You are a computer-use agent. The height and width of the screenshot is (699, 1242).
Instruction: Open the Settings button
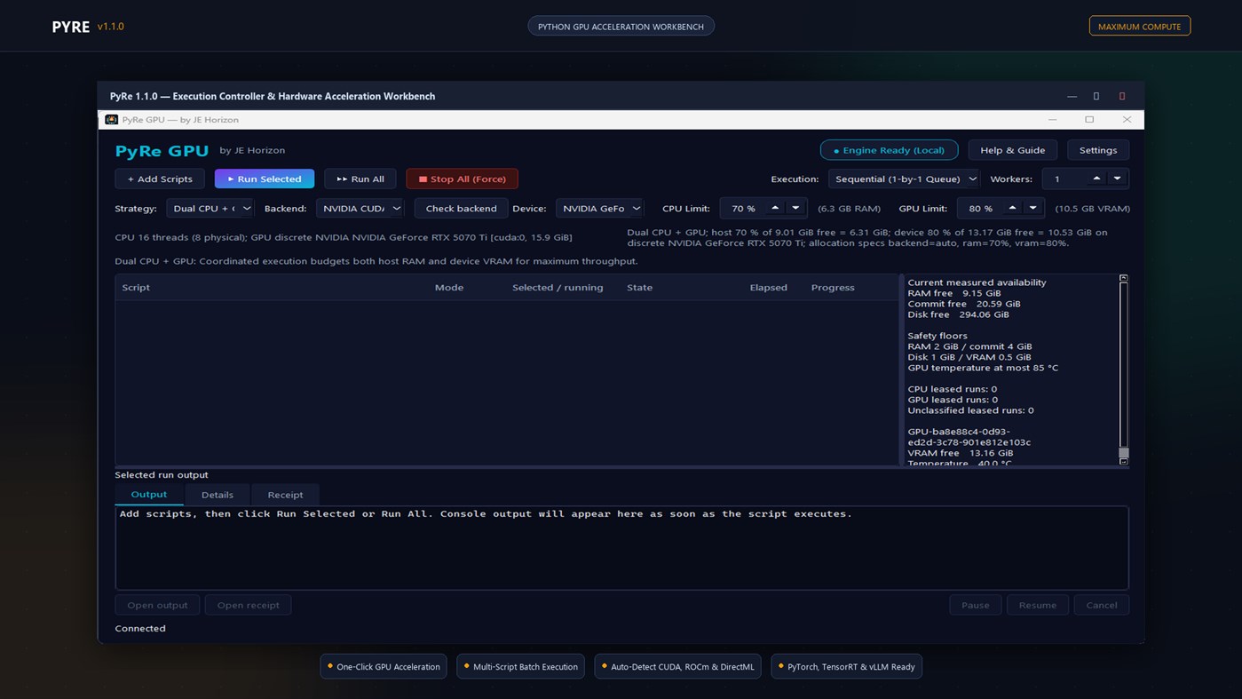coord(1098,150)
